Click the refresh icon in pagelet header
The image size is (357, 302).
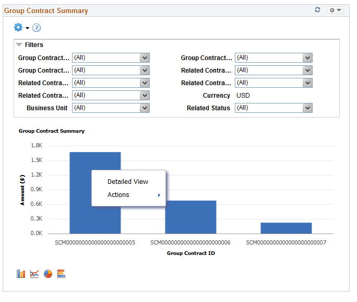(x=317, y=10)
